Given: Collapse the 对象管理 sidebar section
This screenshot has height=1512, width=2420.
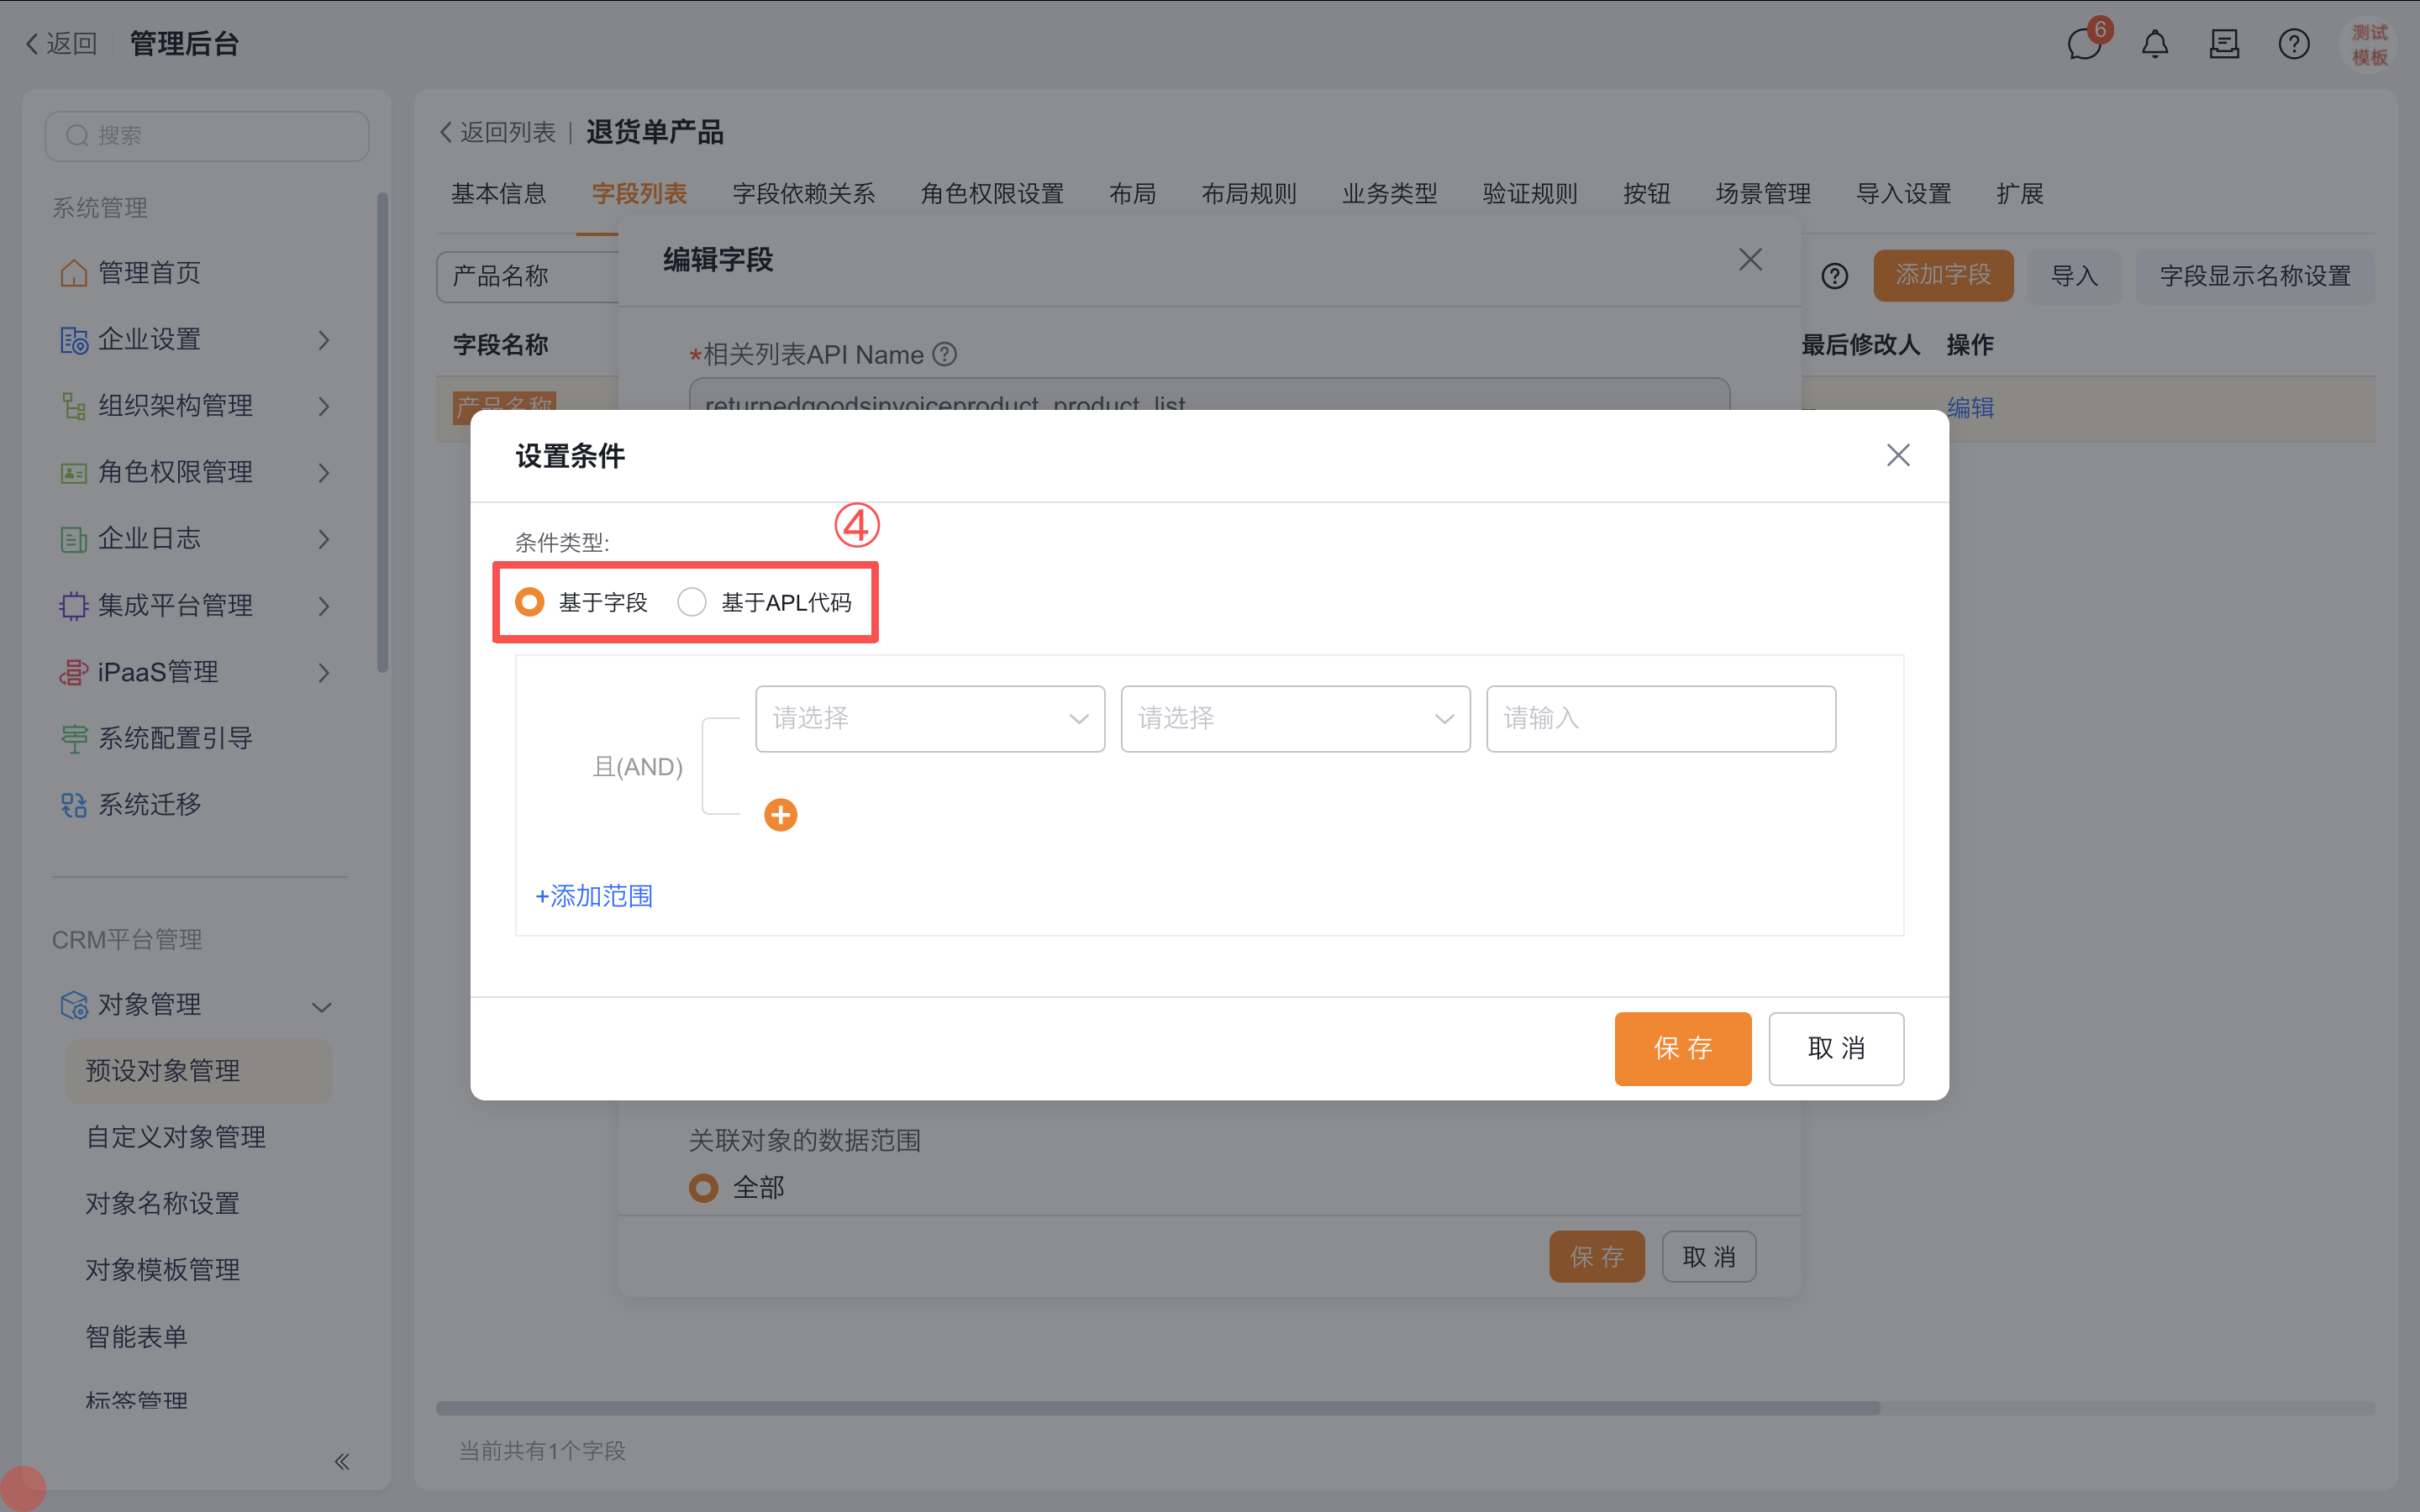Looking at the screenshot, I should tap(321, 1006).
